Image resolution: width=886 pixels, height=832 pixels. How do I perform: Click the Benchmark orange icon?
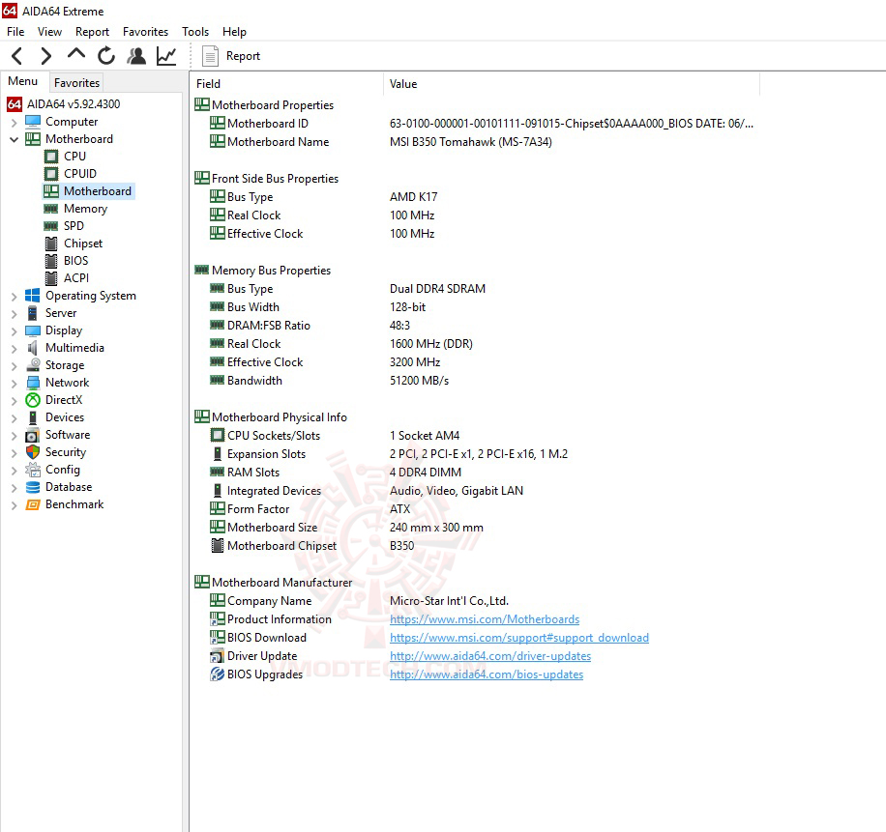click(33, 504)
